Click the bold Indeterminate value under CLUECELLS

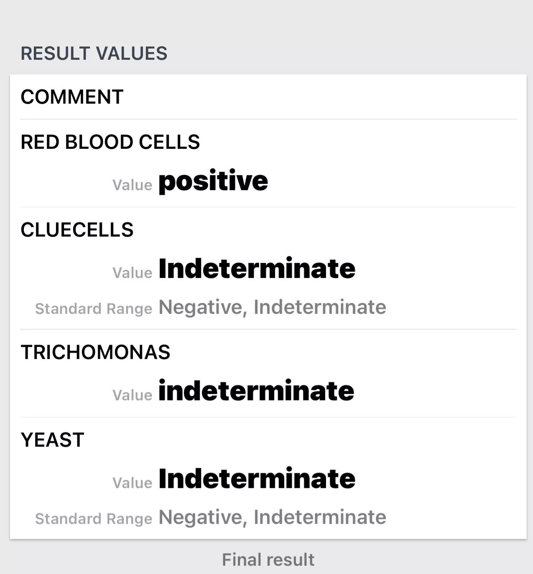click(257, 268)
